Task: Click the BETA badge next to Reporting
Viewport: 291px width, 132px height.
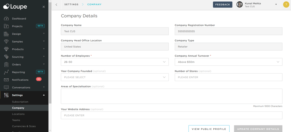Action: coord(40,72)
